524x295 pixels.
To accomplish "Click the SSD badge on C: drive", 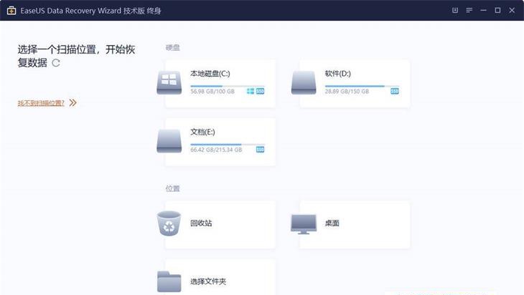I will tap(261, 91).
